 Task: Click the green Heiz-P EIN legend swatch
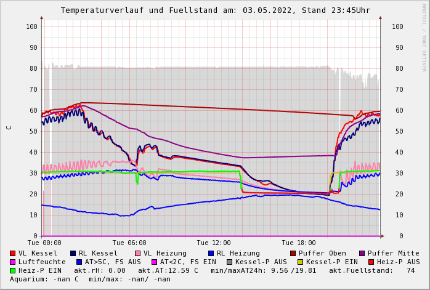(13, 270)
